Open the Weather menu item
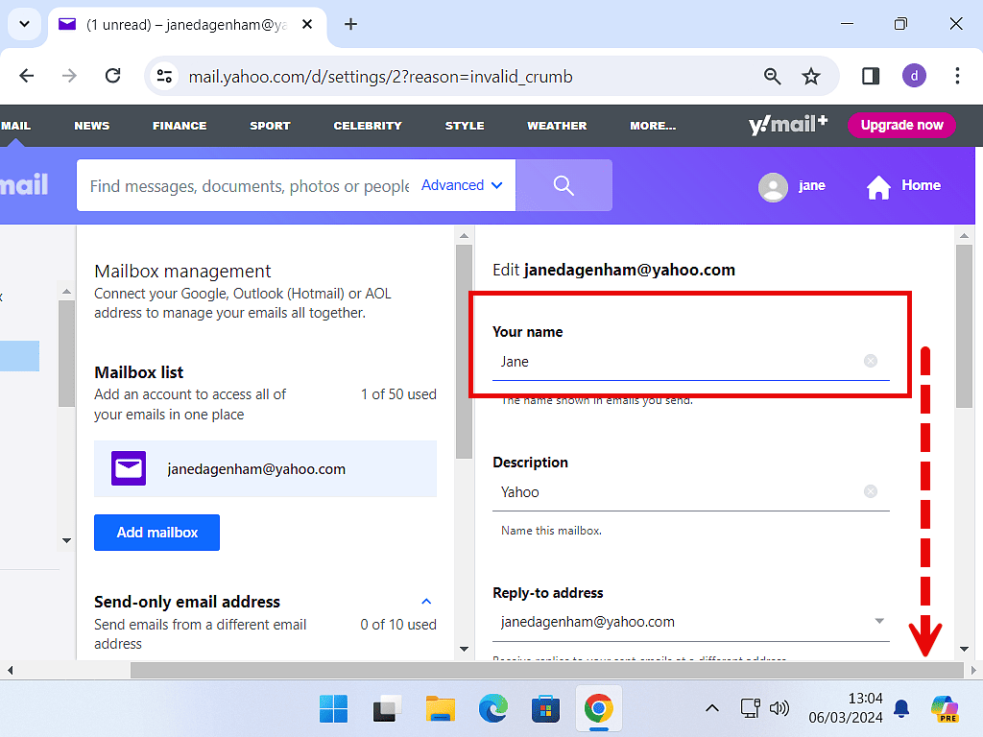The image size is (983, 737). [x=557, y=126]
